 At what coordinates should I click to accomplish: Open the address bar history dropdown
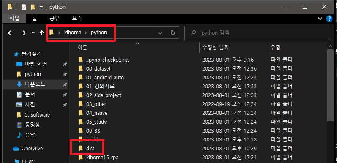pyautogui.click(x=160, y=33)
